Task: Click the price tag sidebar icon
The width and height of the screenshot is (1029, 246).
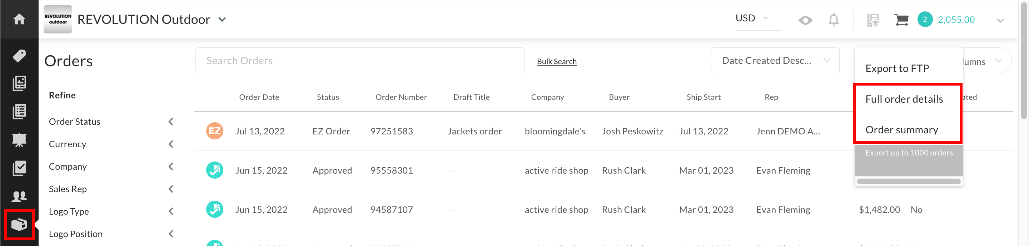Action: pos(19,55)
